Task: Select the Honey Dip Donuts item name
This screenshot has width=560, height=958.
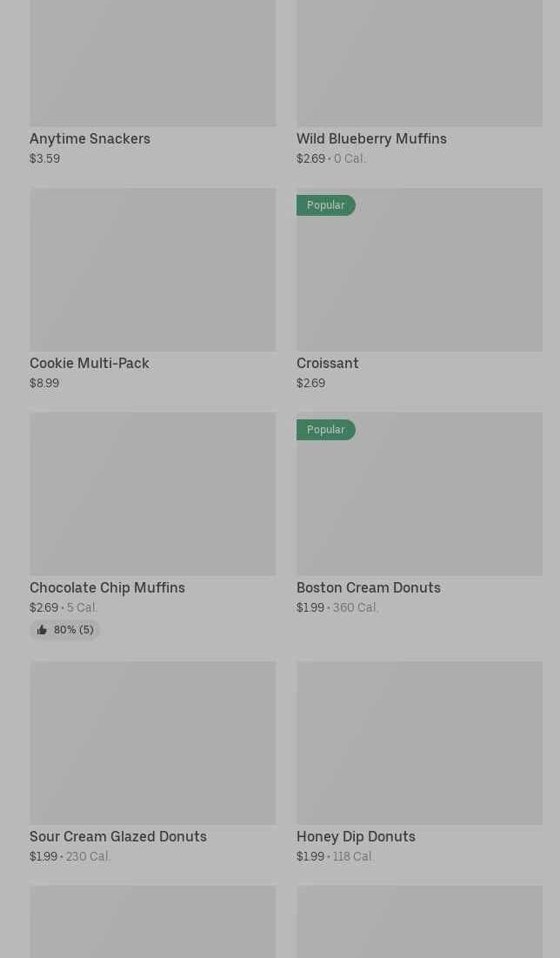Action: [x=356, y=836]
